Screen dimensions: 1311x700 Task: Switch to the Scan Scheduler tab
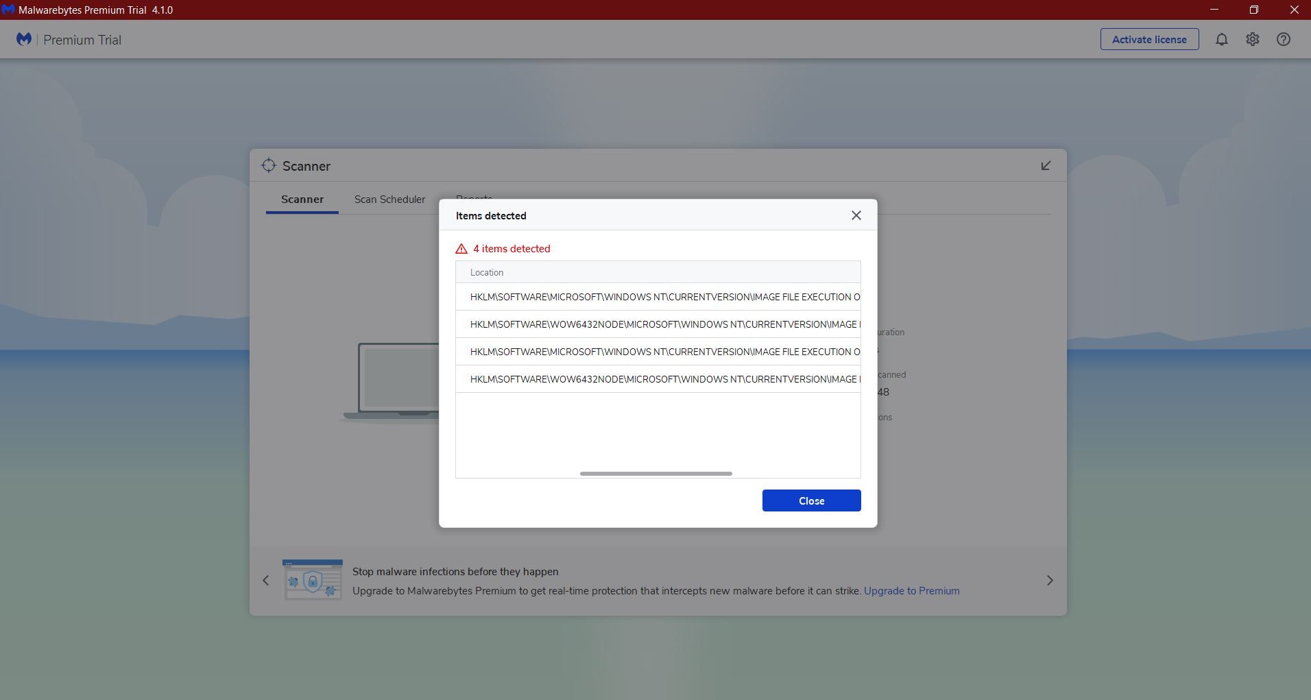tap(389, 200)
